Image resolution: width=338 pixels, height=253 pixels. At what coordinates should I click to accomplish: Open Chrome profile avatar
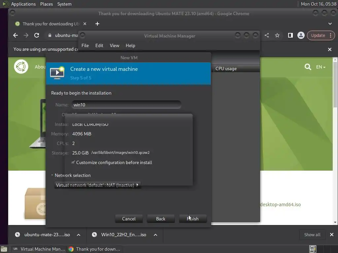point(301,35)
